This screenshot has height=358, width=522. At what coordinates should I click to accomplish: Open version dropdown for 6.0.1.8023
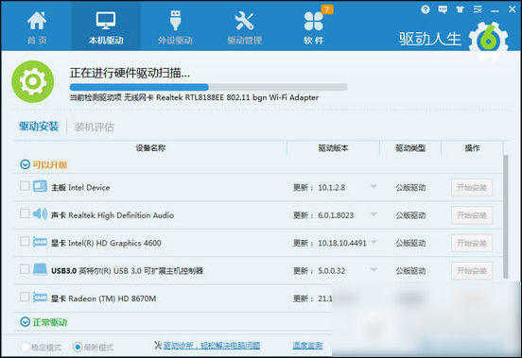[x=374, y=214]
